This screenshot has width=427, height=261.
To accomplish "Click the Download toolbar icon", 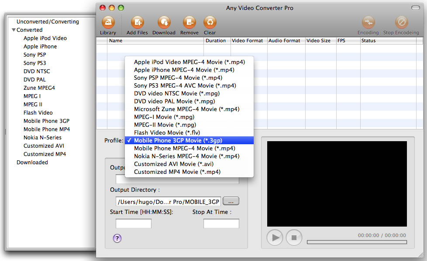I will click(164, 23).
